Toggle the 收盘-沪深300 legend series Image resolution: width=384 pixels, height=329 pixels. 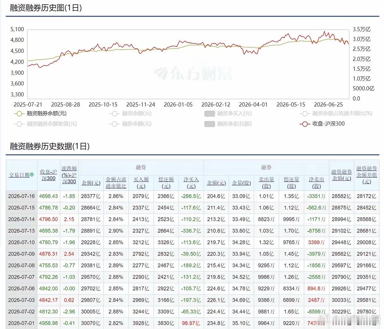click(x=322, y=124)
